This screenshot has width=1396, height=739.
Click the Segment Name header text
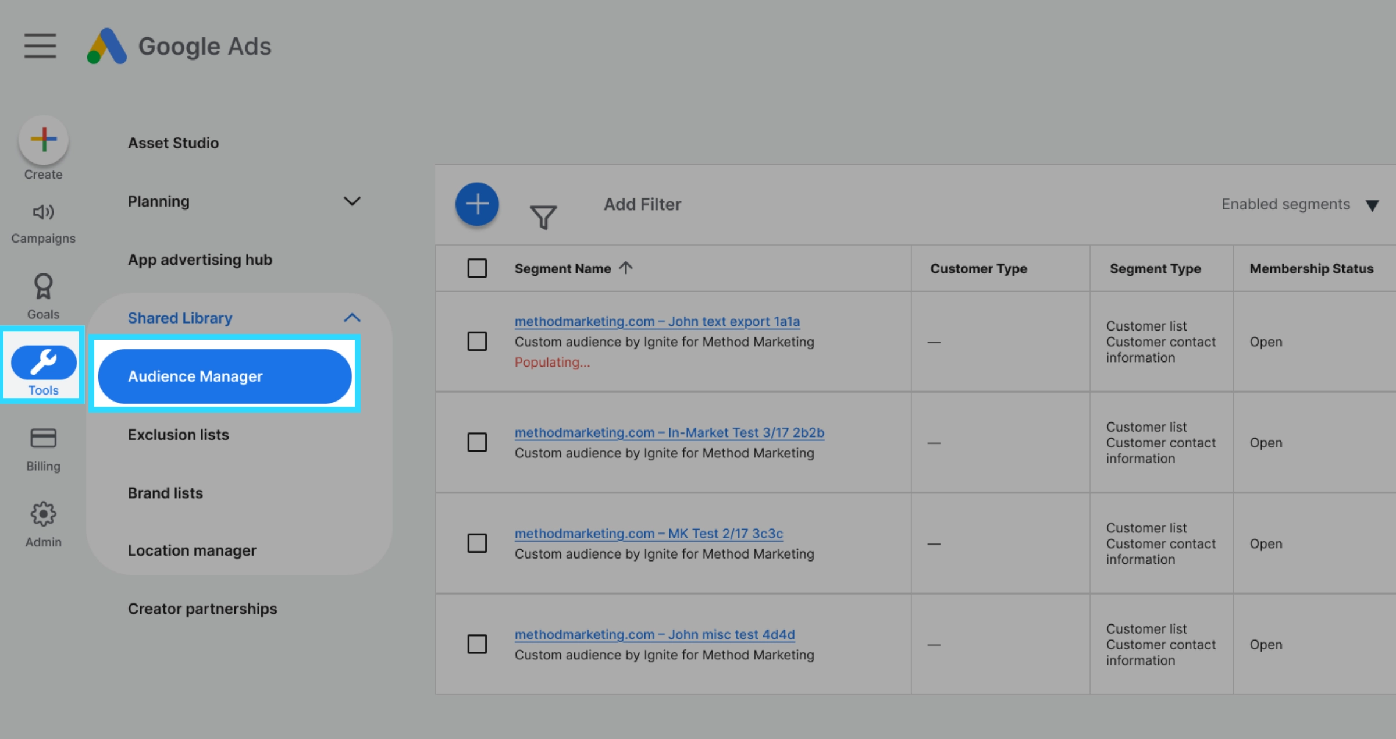point(562,268)
